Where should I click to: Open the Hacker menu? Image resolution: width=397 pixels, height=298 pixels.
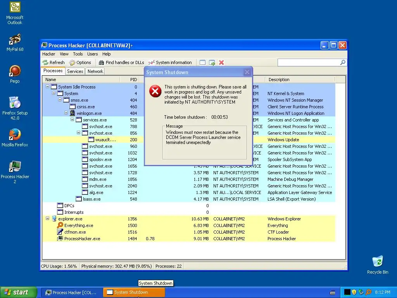tap(48, 54)
